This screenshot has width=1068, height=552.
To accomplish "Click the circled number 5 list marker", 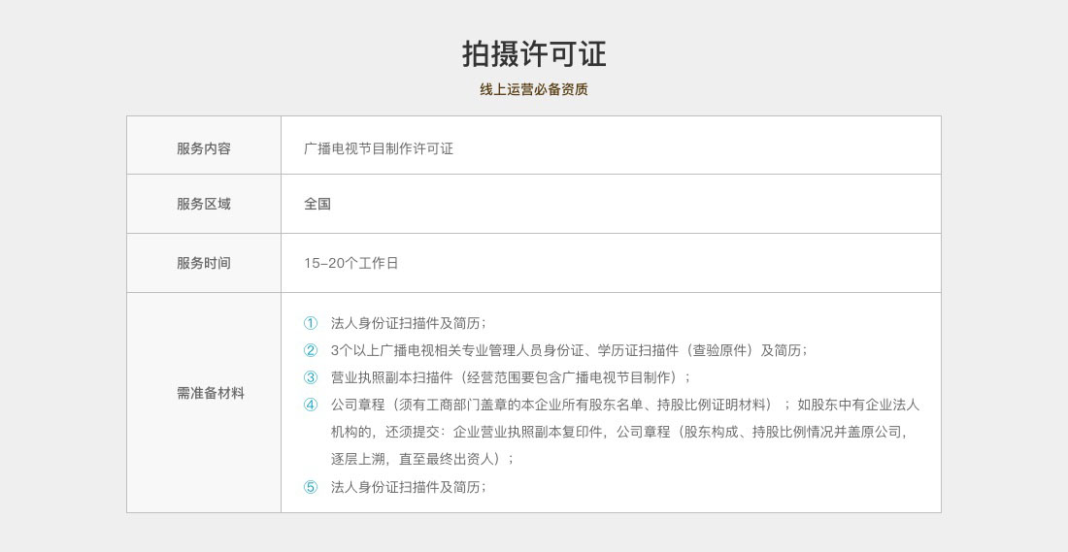I will click(x=311, y=487).
